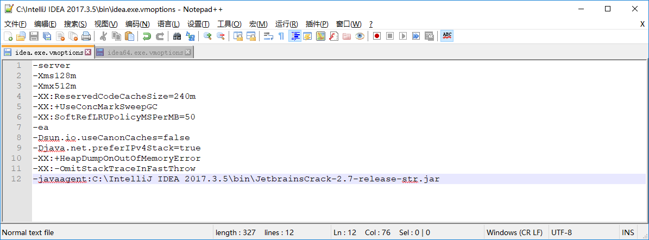Open the 搜索(S) menu

tap(75, 24)
